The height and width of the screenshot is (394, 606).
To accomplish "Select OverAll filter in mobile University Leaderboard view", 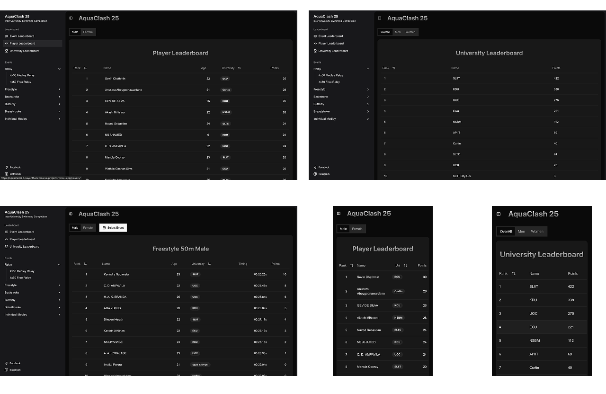I will (x=506, y=232).
